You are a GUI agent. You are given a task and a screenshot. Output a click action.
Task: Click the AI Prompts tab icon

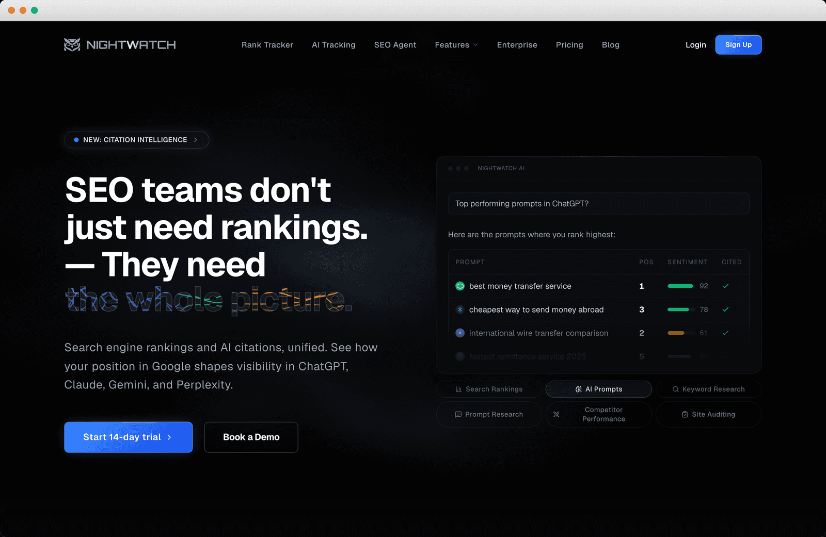[x=579, y=389]
